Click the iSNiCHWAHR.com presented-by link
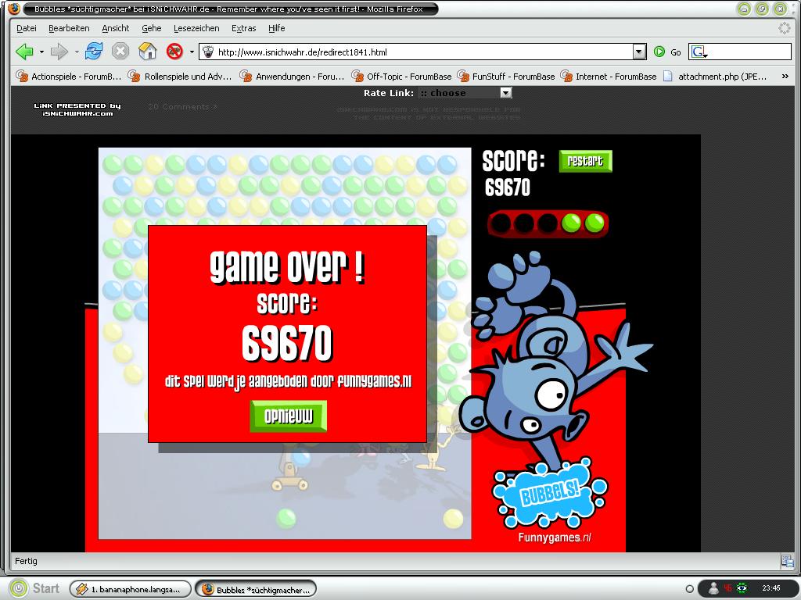The width and height of the screenshot is (801, 600). coord(77,109)
